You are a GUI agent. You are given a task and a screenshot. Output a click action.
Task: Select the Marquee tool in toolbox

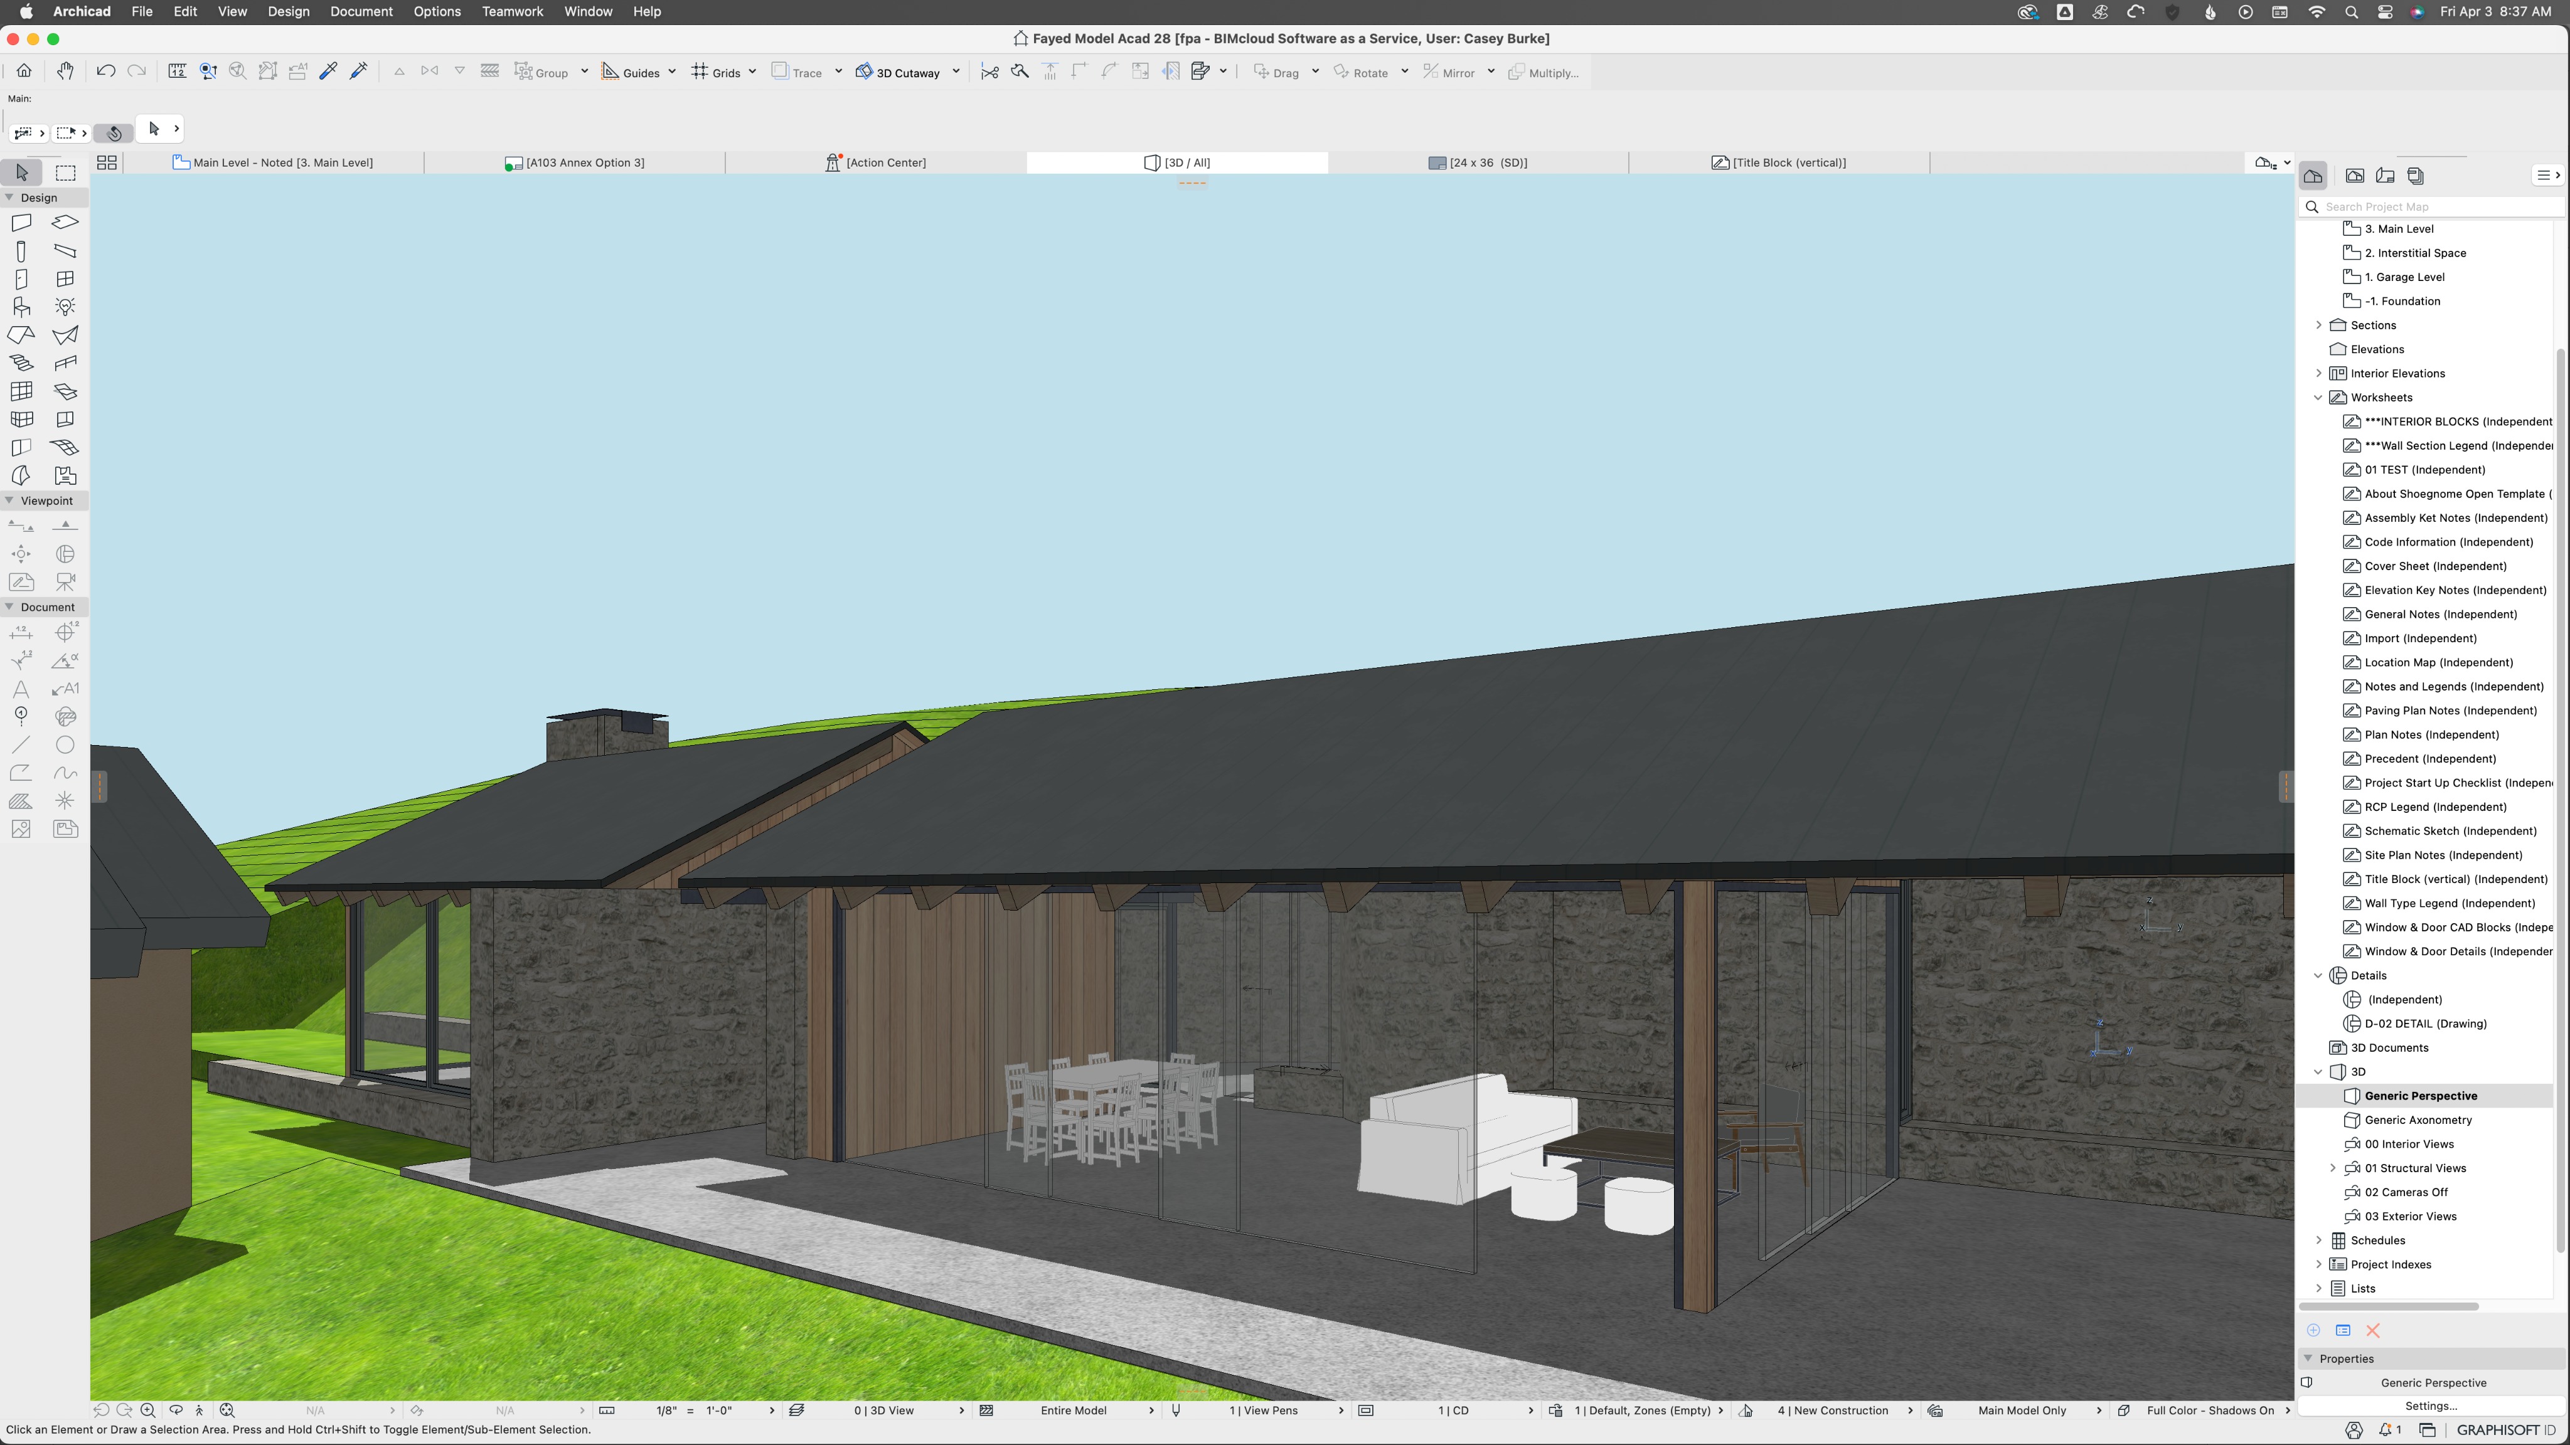pyautogui.click(x=65, y=172)
